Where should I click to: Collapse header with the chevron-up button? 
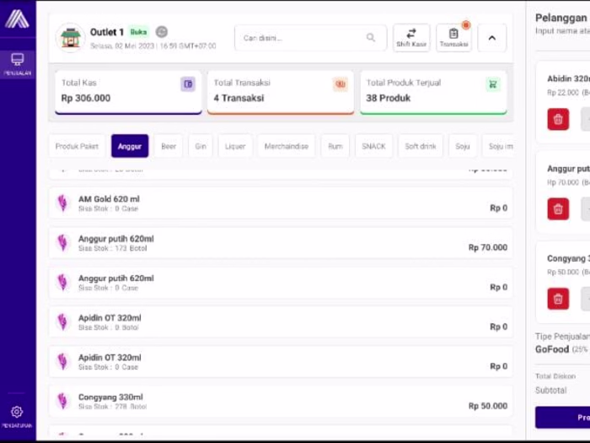pos(491,38)
